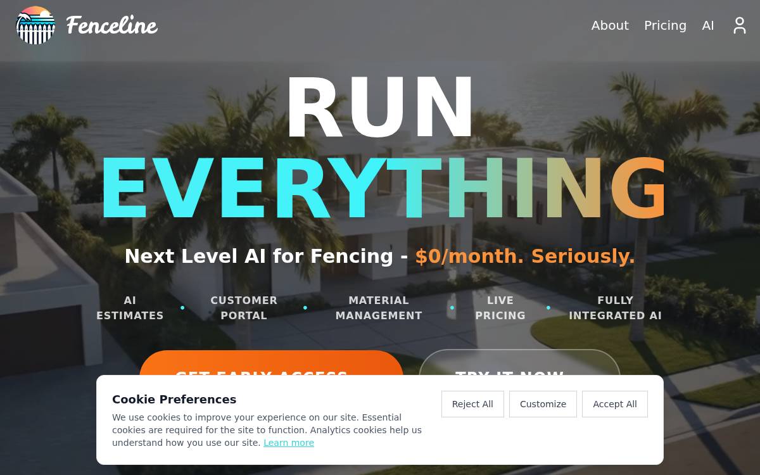The height and width of the screenshot is (475, 760).
Task: Open the user account profile icon
Action: tap(740, 25)
